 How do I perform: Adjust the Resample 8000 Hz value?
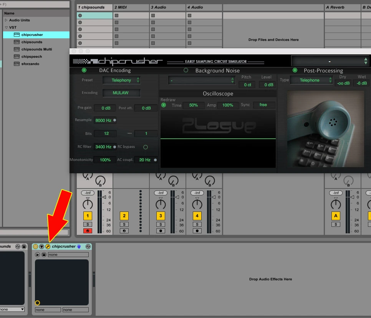tap(104, 120)
